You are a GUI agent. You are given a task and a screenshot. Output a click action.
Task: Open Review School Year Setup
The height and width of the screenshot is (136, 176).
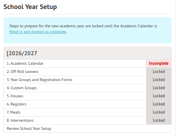pyautogui.click(x=29, y=128)
